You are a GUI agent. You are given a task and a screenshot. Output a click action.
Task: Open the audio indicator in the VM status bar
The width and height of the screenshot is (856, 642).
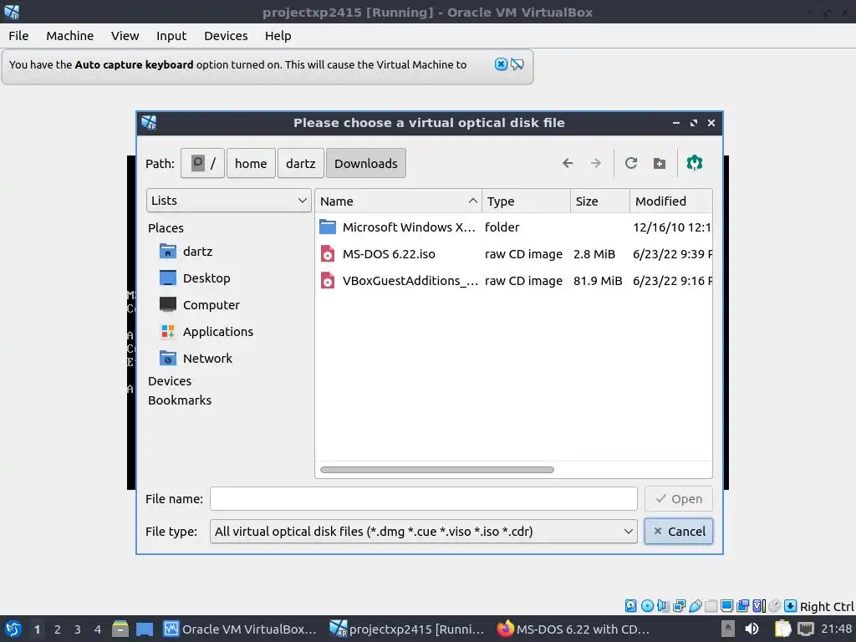tap(663, 605)
